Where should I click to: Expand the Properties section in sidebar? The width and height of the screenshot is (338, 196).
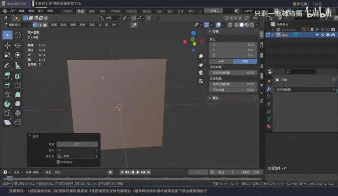(x=210, y=98)
